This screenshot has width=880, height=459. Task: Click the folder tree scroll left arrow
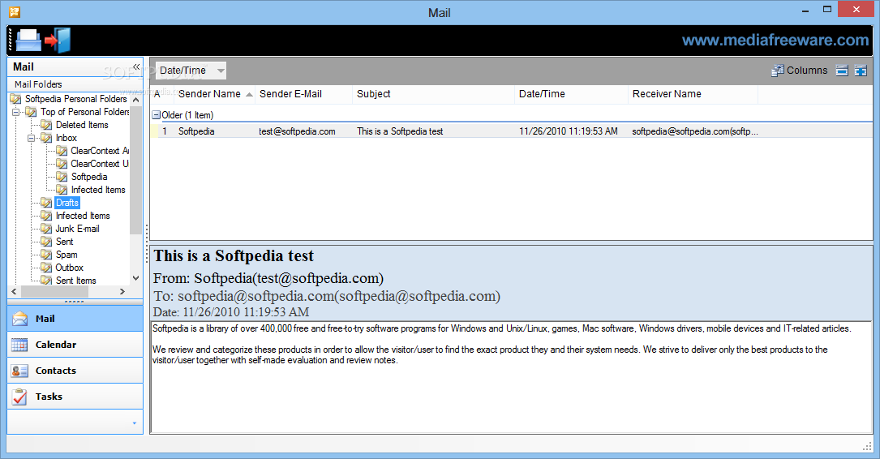pyautogui.click(x=14, y=292)
